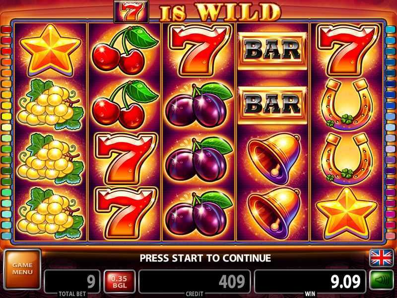Click the upper horseshoe symbol on fifth reel
397x298 pixels.
point(347,104)
